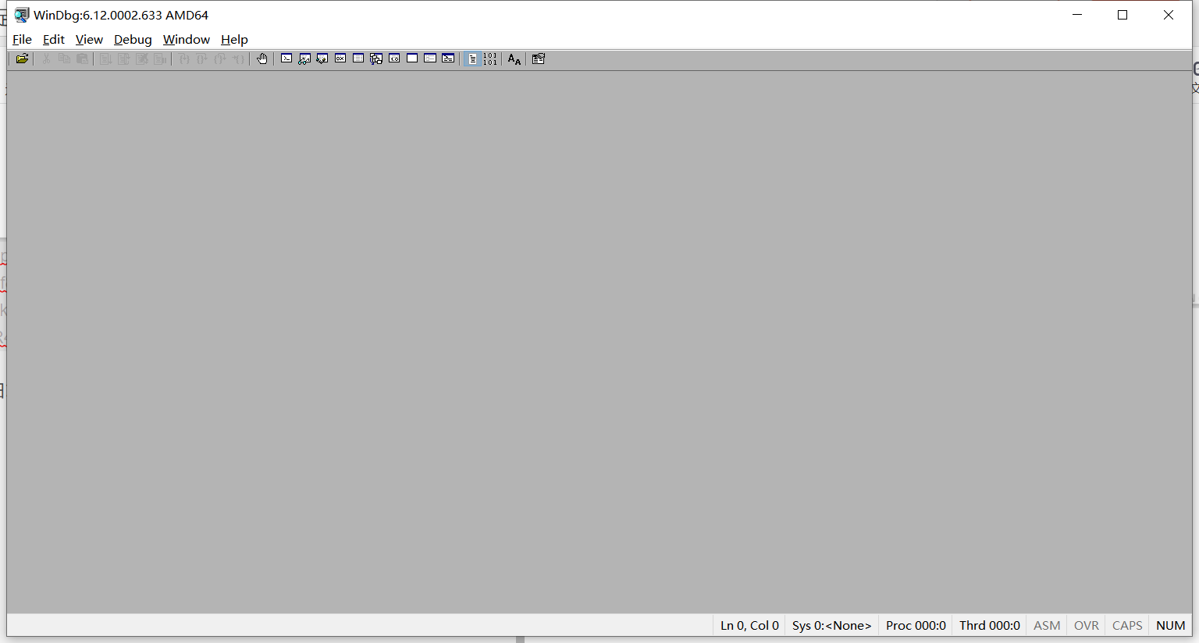This screenshot has width=1199, height=643.
Task: Click the Proc 000:0 status field
Action: (x=915, y=625)
